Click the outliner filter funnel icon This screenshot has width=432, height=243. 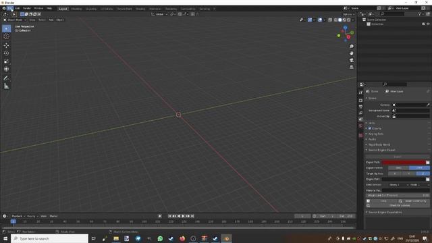click(x=420, y=13)
